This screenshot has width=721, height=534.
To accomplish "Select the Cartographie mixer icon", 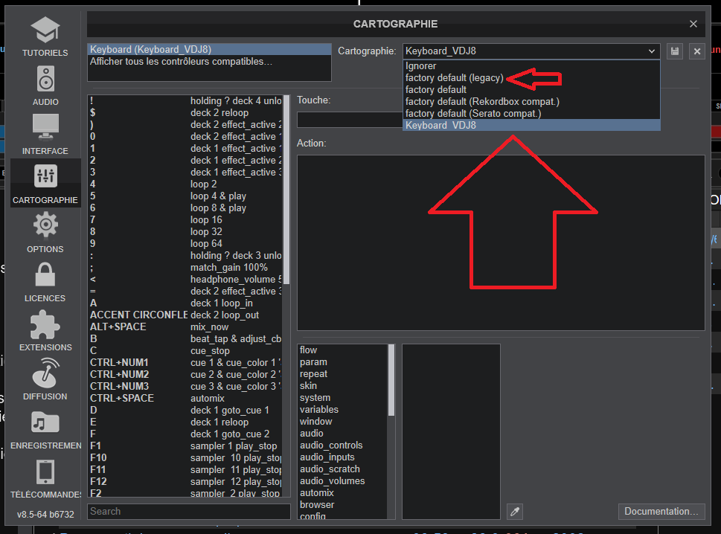I will tap(45, 176).
